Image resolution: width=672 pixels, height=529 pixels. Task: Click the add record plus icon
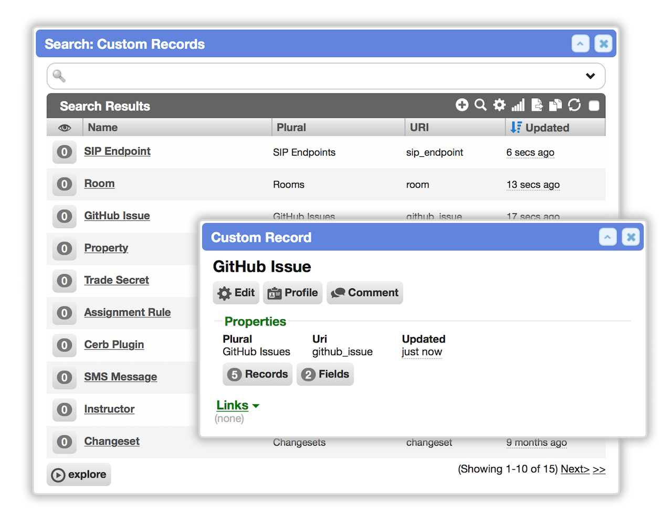click(x=462, y=105)
